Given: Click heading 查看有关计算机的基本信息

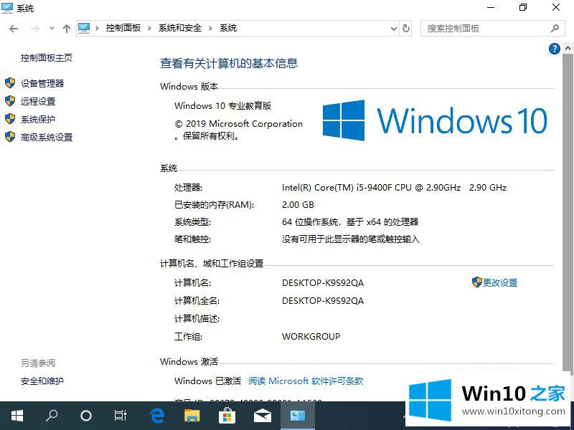Looking at the screenshot, I should coord(229,63).
